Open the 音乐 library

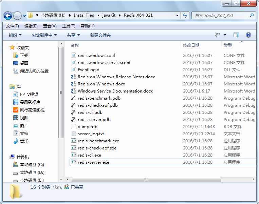click(21, 141)
